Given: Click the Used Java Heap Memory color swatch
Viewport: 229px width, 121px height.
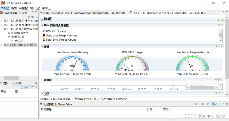Looking at the screenshot, I should pyautogui.click(x=44, y=36).
